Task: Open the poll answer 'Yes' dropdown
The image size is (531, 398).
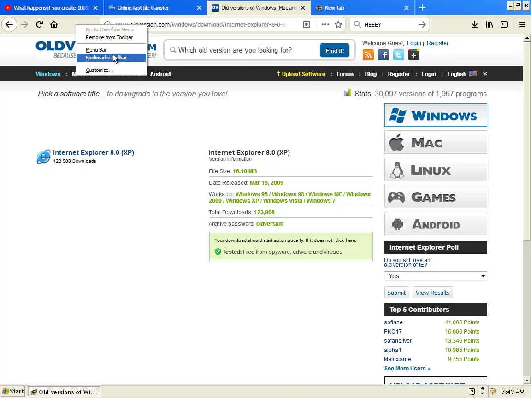Action: click(436, 276)
